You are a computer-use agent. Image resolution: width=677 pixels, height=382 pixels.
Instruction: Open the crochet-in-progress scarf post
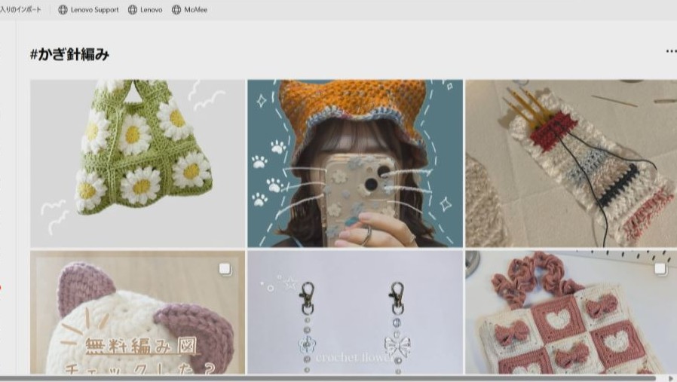click(x=571, y=163)
